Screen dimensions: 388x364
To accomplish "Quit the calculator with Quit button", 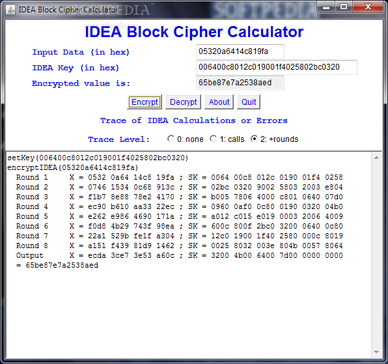I will [x=249, y=102].
